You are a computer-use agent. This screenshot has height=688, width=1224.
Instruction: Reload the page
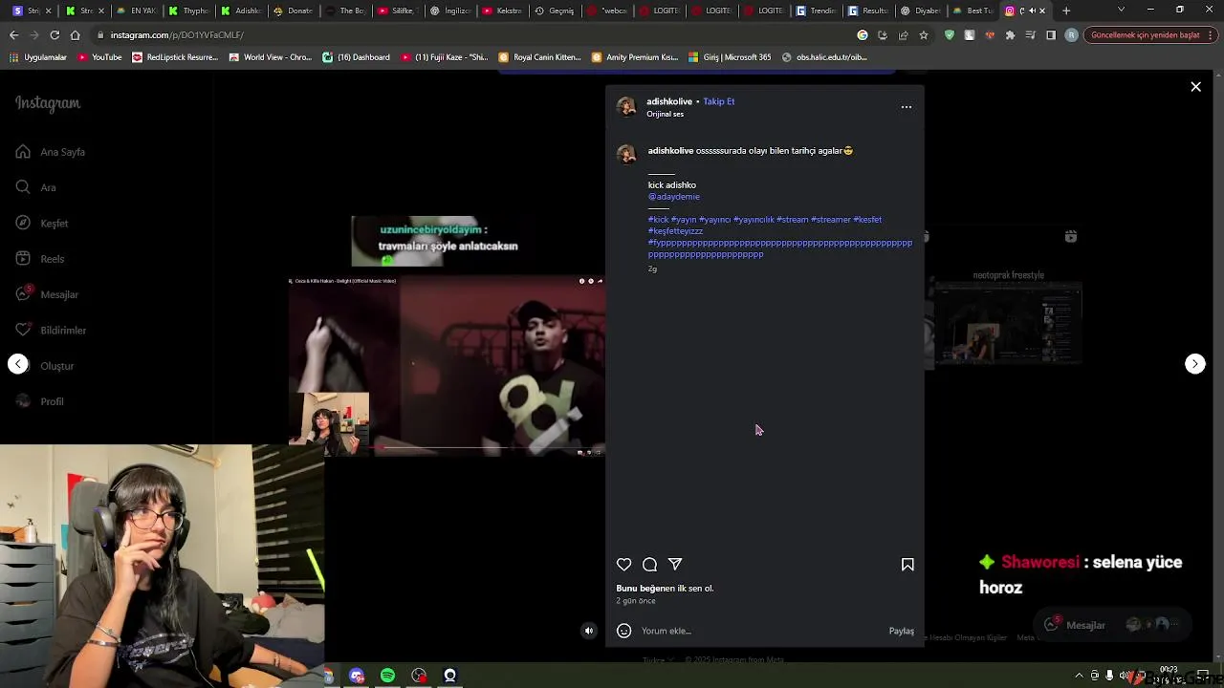tap(55, 35)
